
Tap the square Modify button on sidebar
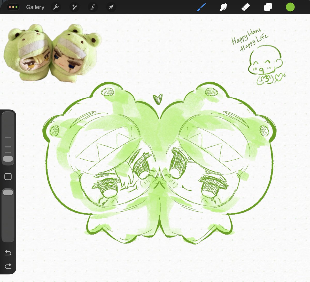pyautogui.click(x=8, y=177)
